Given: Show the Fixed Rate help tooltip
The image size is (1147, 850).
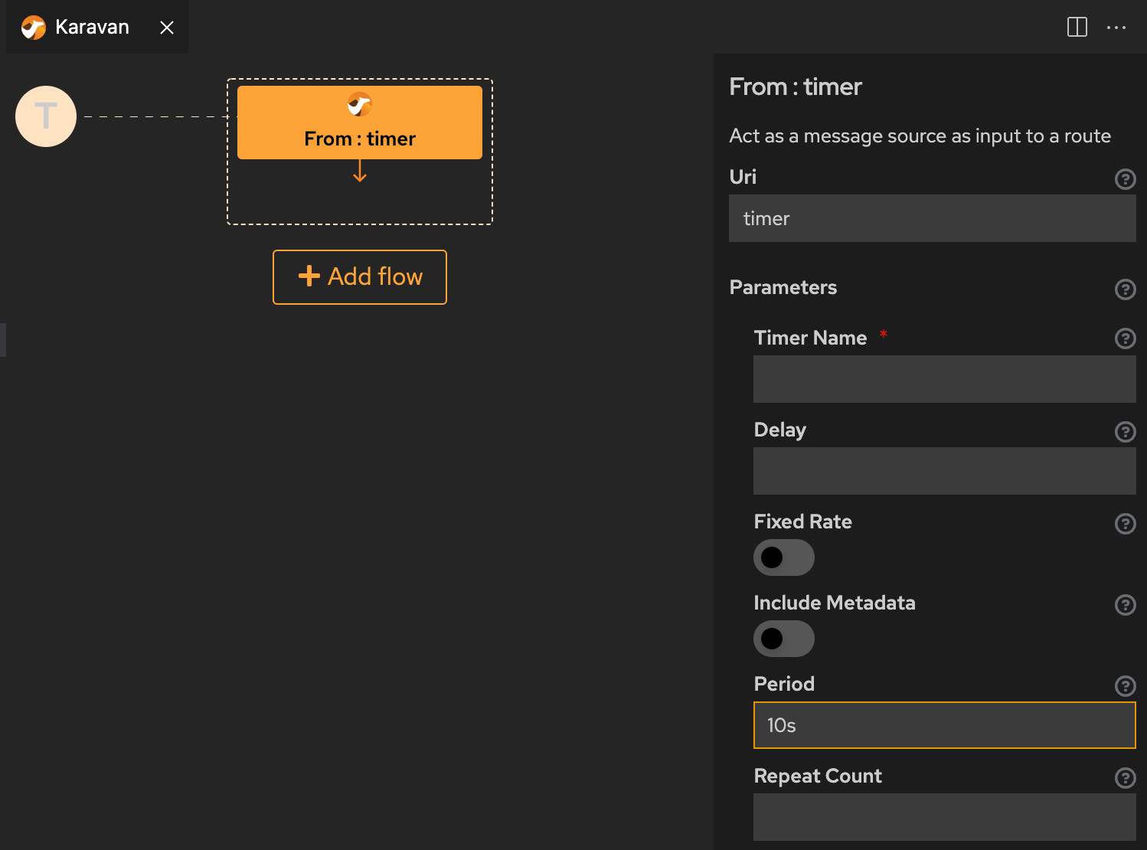Looking at the screenshot, I should pos(1125,524).
